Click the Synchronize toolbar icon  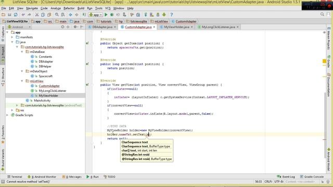coord(16,15)
